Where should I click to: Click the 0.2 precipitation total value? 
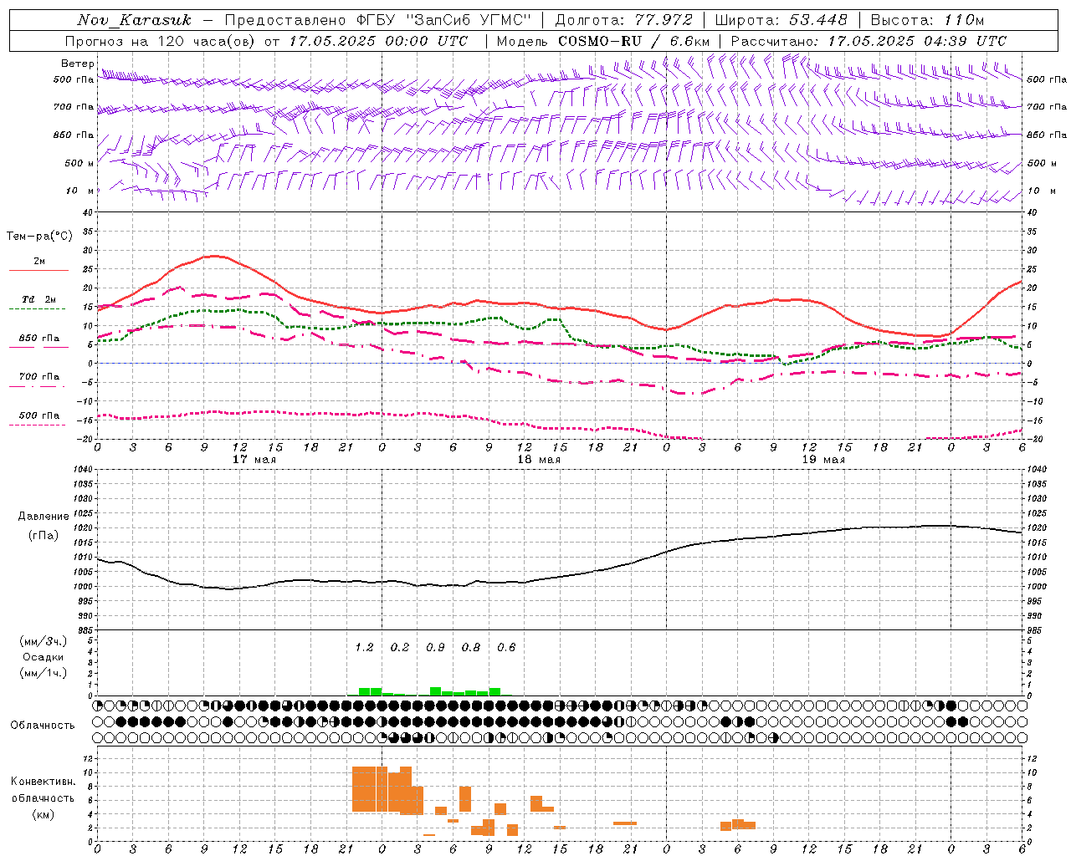coord(400,647)
